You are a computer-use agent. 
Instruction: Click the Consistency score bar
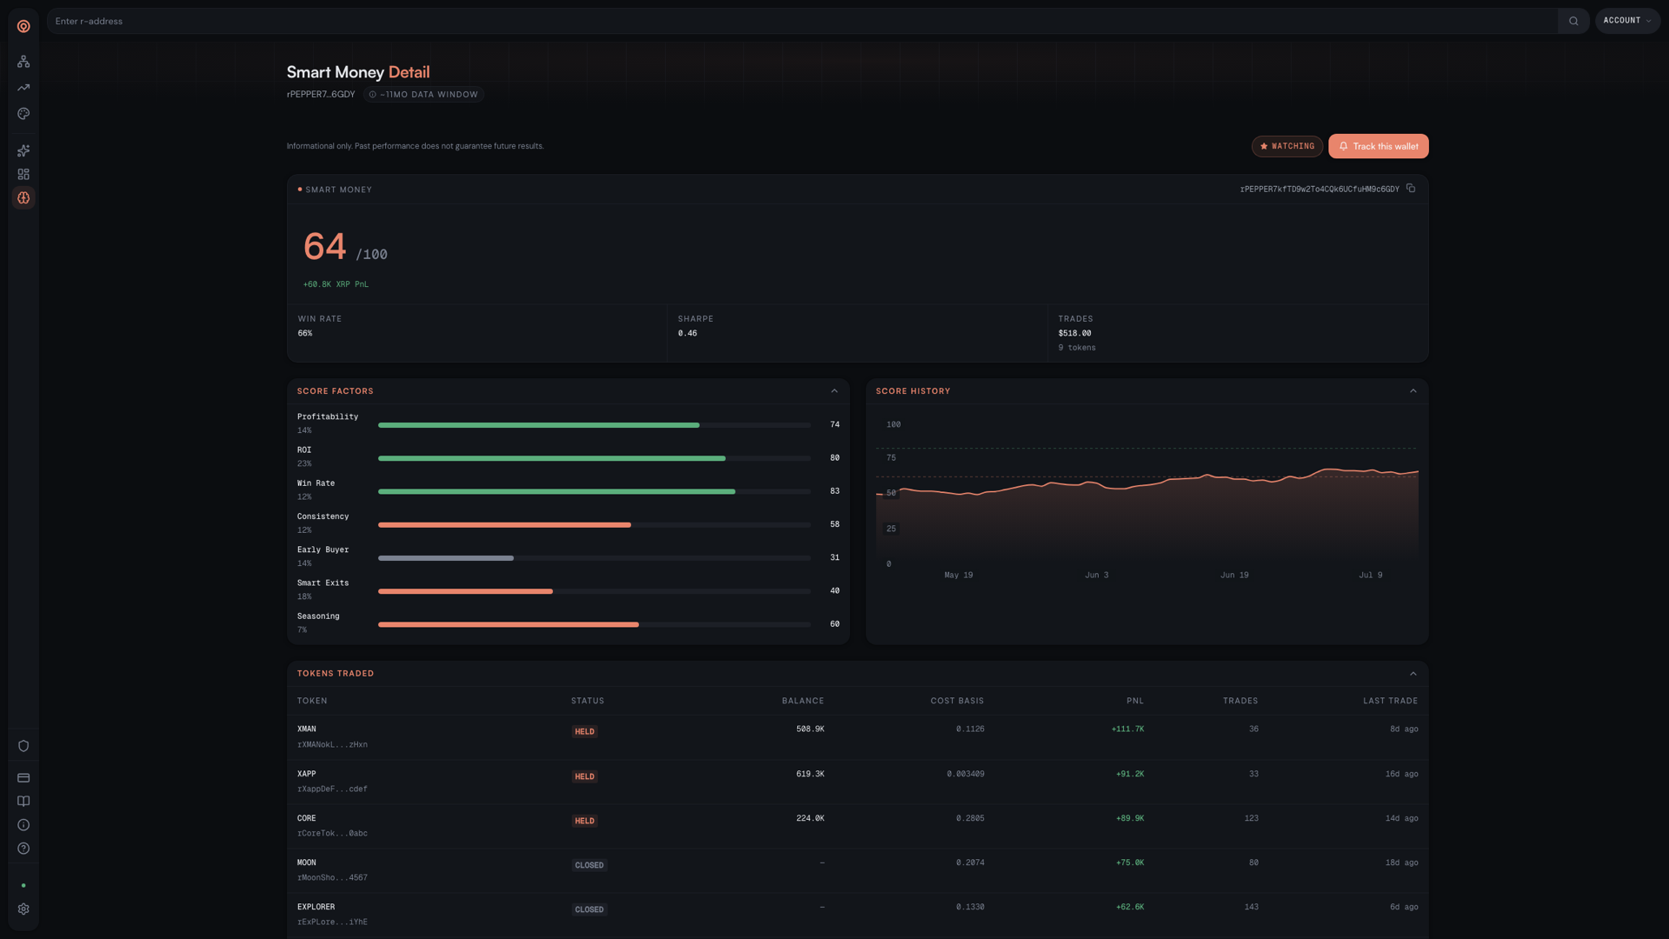[595, 525]
